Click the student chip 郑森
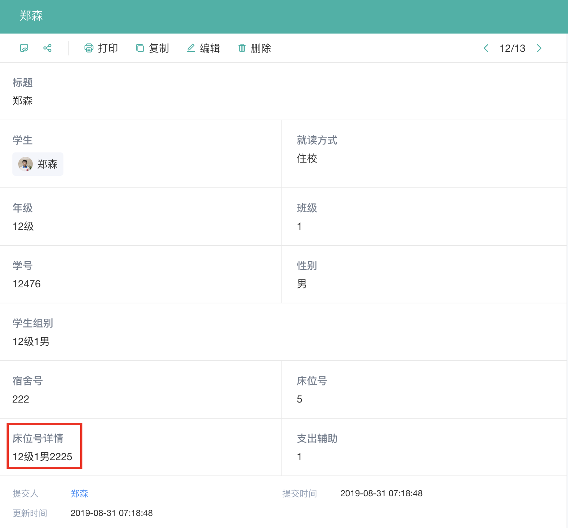 [38, 164]
